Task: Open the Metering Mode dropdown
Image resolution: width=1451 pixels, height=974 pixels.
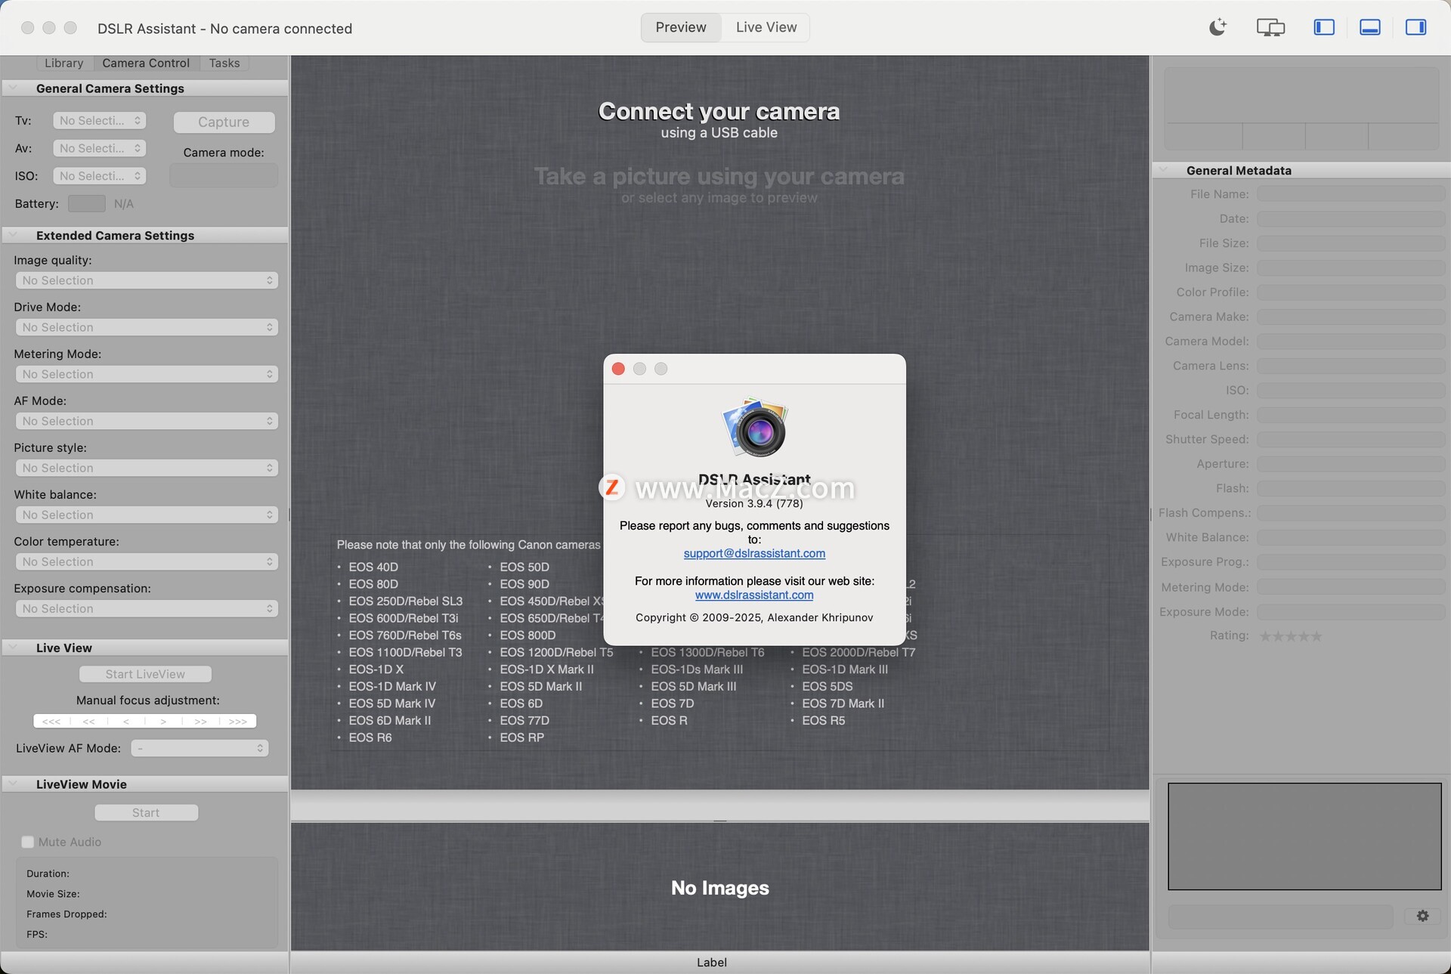Action: pyautogui.click(x=147, y=374)
